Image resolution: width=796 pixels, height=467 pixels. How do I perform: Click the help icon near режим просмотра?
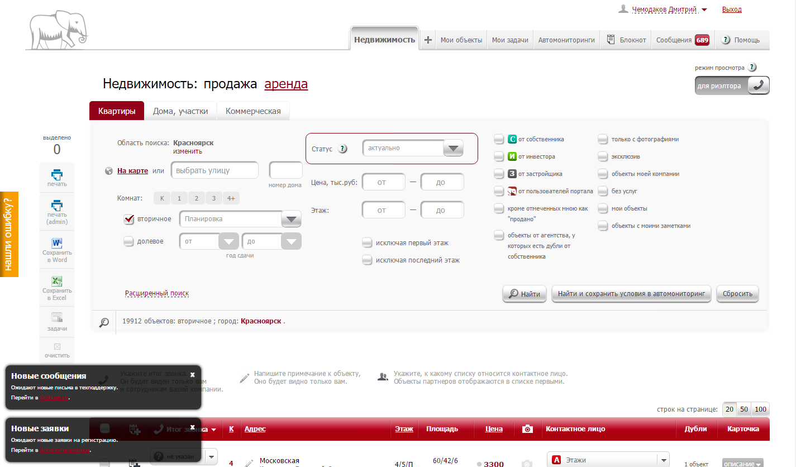coord(752,68)
